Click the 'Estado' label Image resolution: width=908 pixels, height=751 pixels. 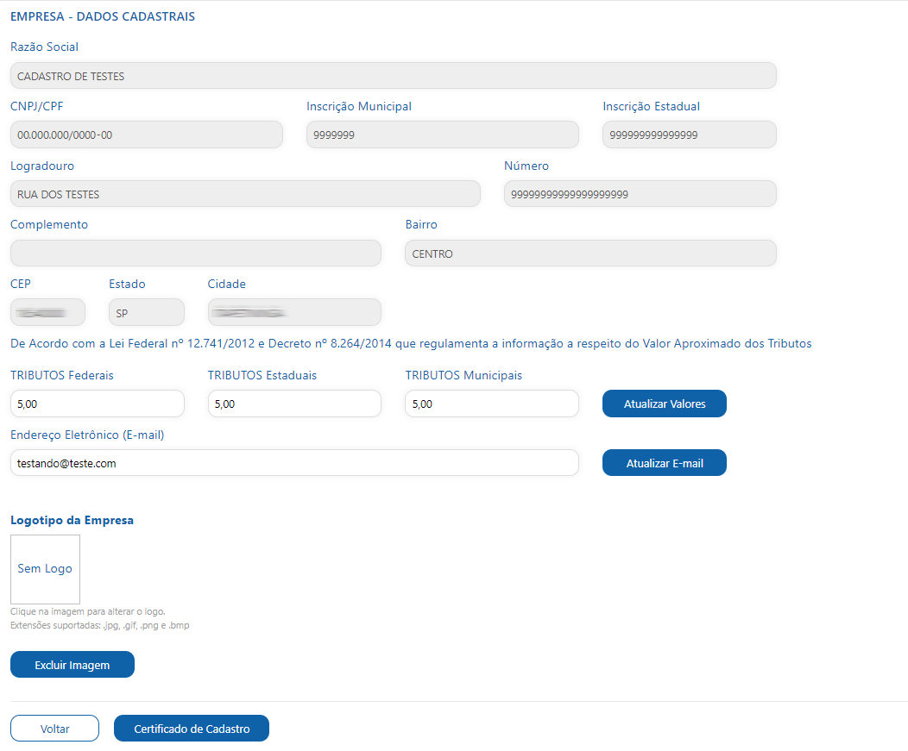[x=128, y=284]
